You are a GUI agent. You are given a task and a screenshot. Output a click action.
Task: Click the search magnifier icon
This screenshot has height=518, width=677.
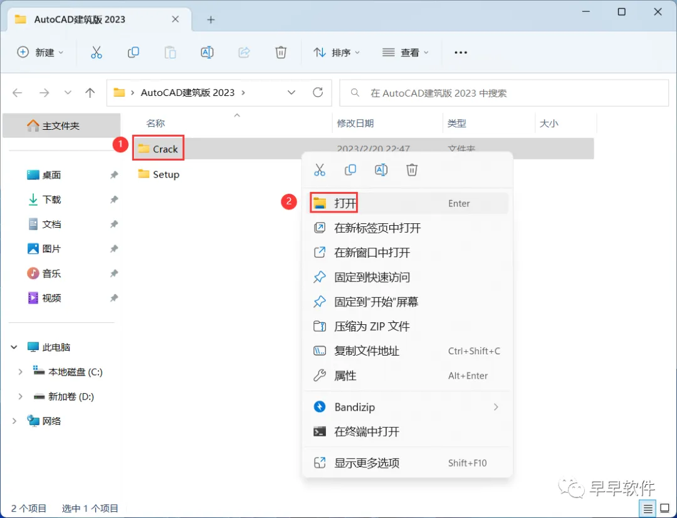click(x=355, y=92)
